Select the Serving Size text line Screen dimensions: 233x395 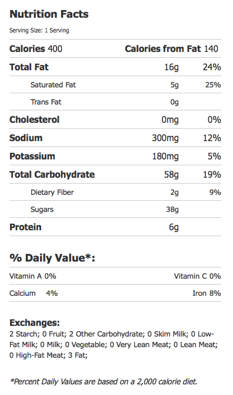[39, 31]
